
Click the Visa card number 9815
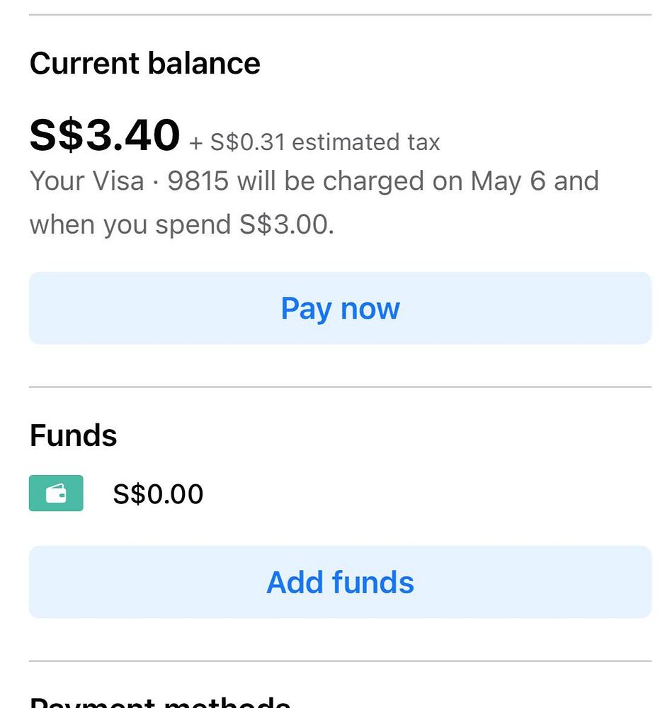click(198, 181)
